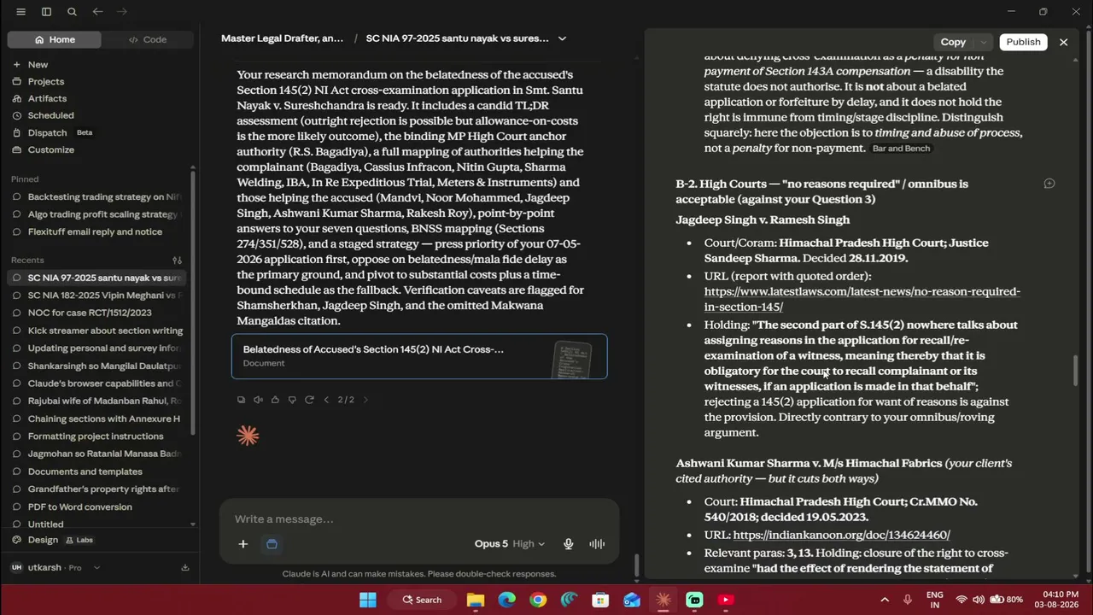
Task: Open pinned chat Backtesting trading strategy
Action: (x=96, y=197)
